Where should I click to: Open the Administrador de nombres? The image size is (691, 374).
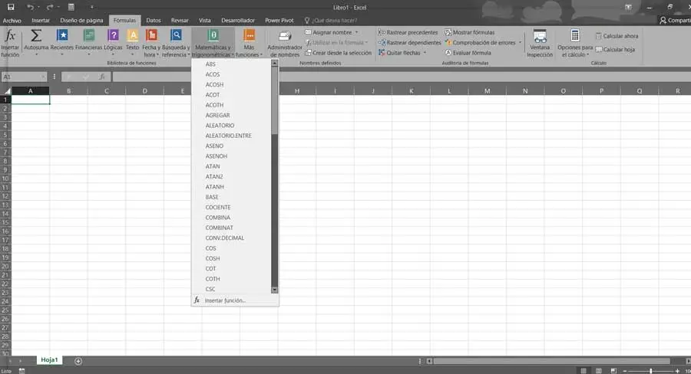tap(285, 44)
